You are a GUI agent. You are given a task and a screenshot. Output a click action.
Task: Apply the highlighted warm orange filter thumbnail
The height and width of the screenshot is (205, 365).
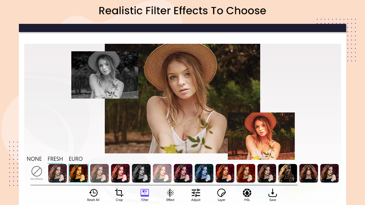78,173
